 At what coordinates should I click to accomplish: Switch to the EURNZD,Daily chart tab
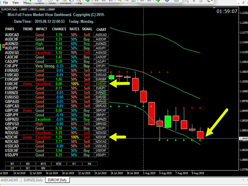(x=33, y=180)
